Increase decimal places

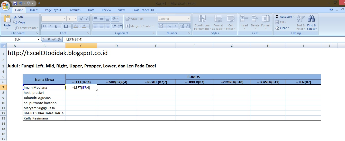(x=182, y=26)
